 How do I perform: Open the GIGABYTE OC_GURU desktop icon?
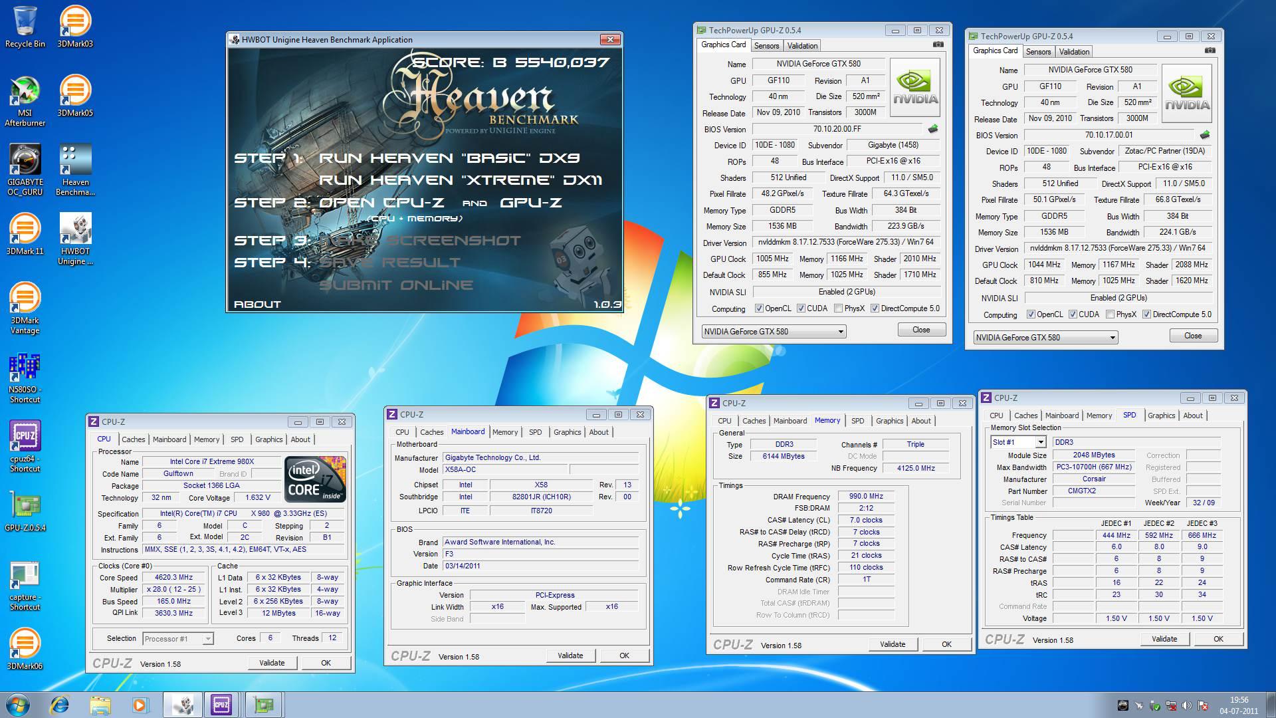[x=25, y=170]
